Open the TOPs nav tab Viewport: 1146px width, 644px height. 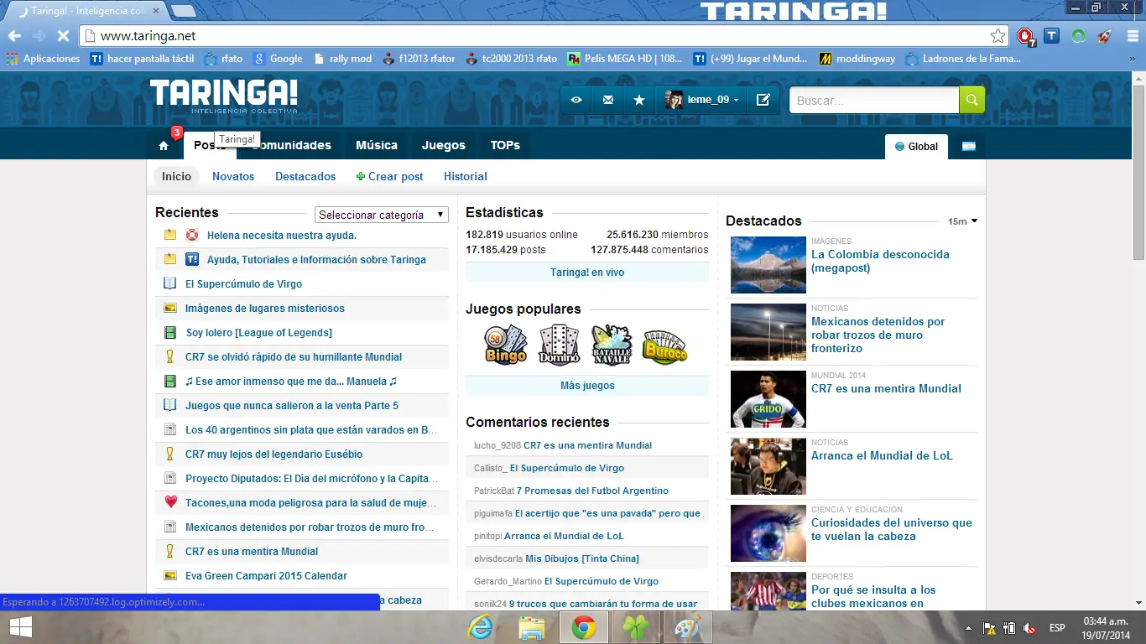[505, 145]
